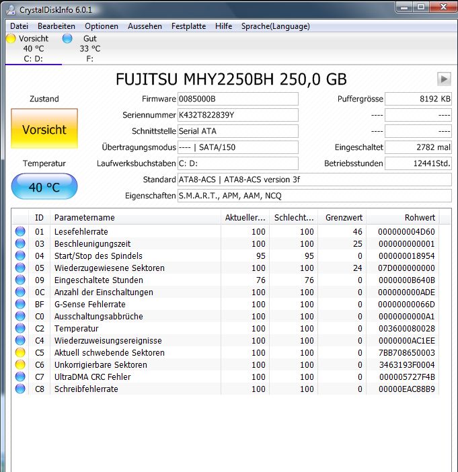
Task: Click the CrystalDiskInfo title bar icon
Action: click(x=11, y=10)
